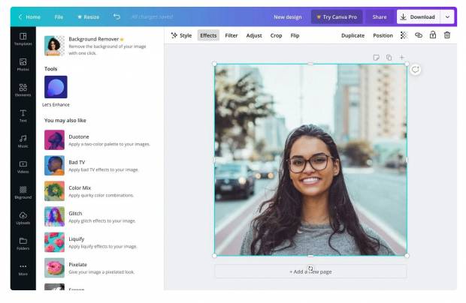Select the Effects tab
The width and height of the screenshot is (466, 303).
[208, 35]
